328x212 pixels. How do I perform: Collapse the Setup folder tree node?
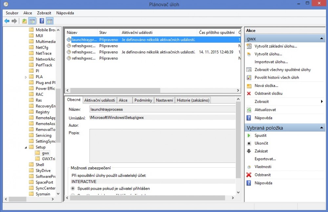(26, 147)
